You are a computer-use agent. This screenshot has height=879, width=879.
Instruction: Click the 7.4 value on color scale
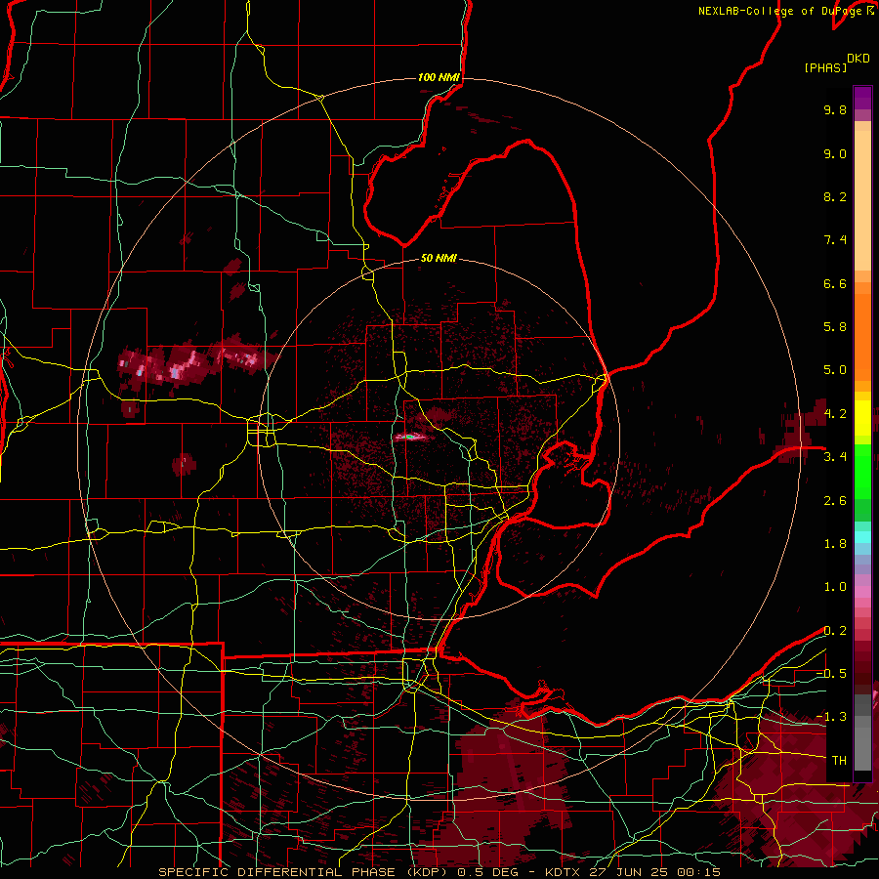click(835, 240)
